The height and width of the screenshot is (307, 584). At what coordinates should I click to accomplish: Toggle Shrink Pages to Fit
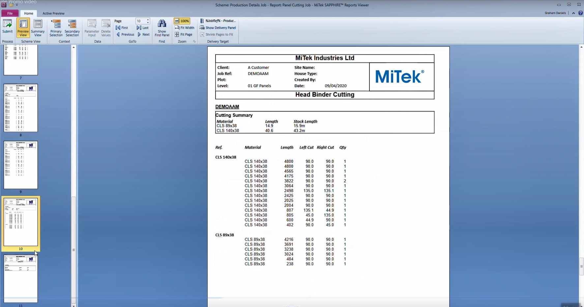coord(217,35)
